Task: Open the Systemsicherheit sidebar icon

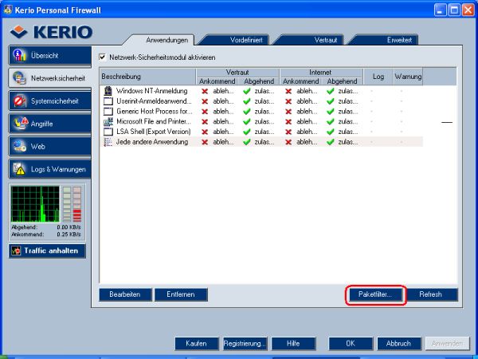Action: click(19, 101)
